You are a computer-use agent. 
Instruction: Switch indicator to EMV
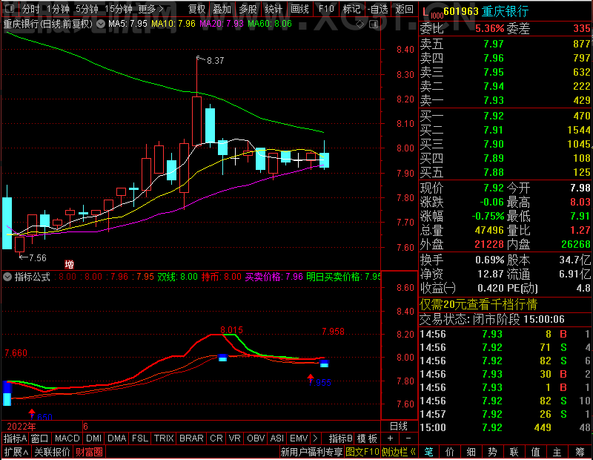(299, 438)
